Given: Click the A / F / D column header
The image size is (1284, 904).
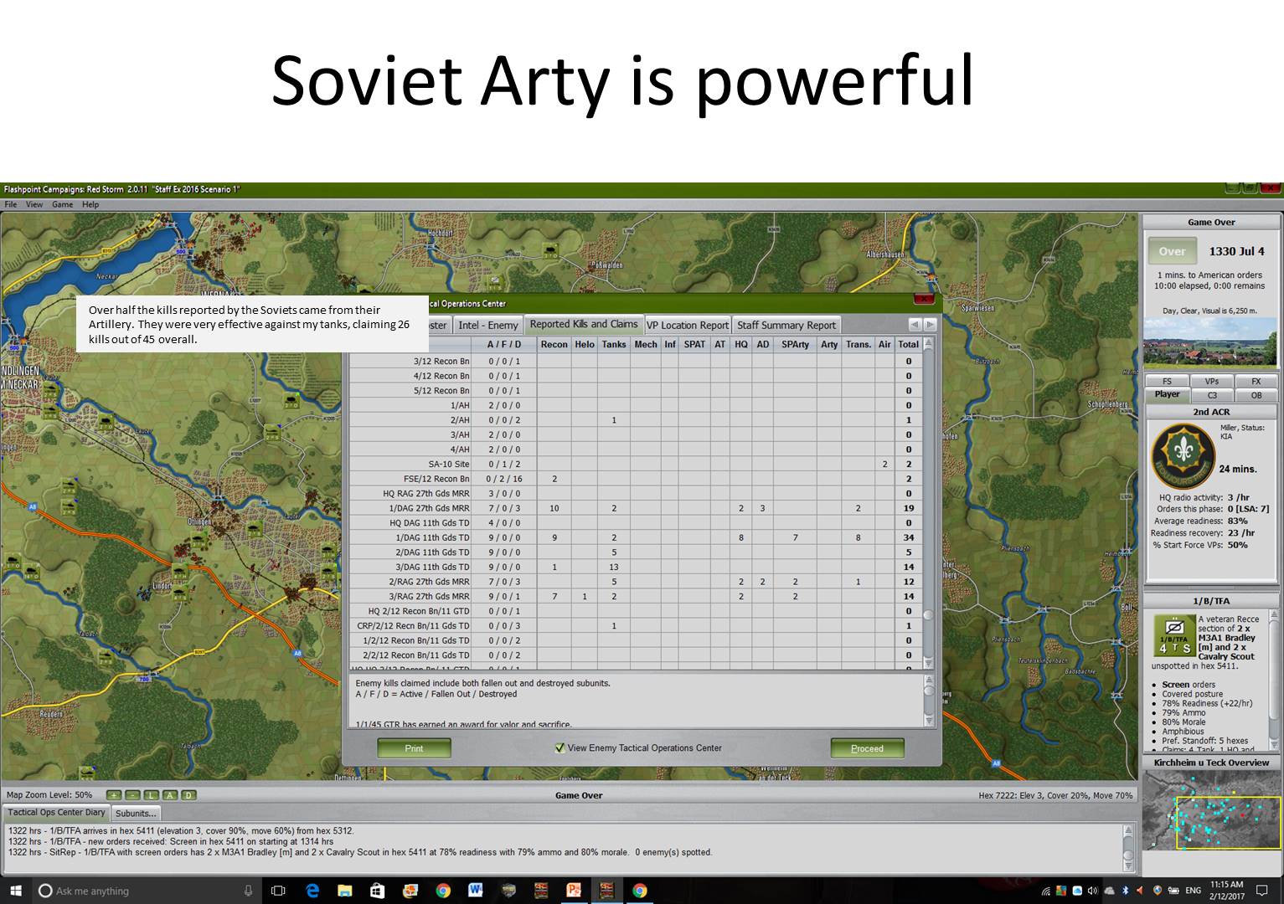Looking at the screenshot, I should [x=504, y=344].
